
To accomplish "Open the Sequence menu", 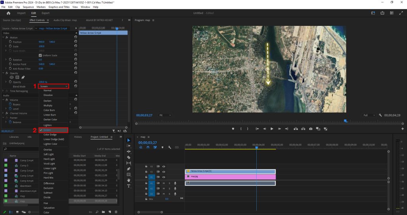I will coord(28,7).
